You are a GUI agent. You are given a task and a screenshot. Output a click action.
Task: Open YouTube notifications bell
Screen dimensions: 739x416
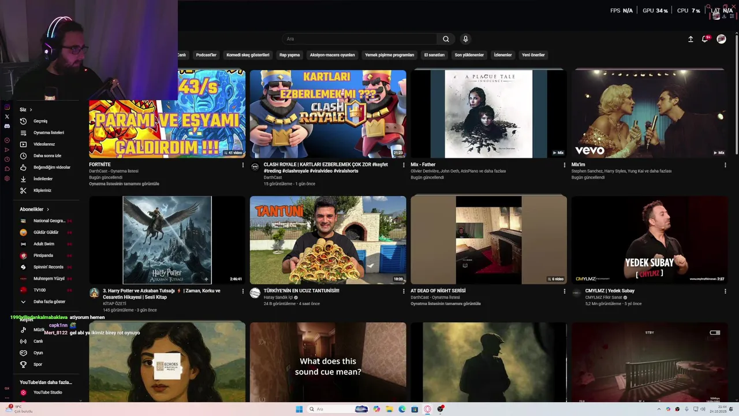[705, 39]
